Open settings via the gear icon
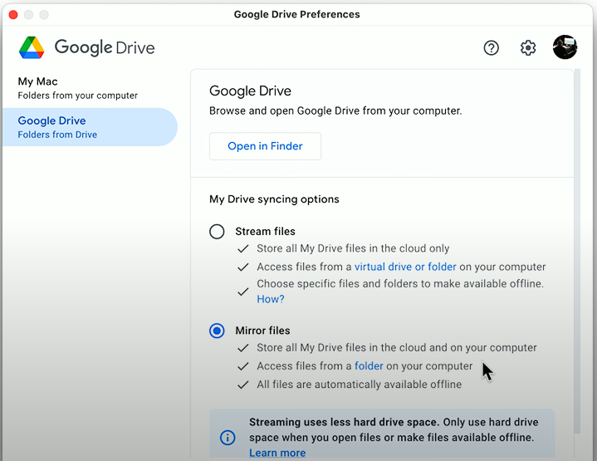This screenshot has height=461, width=597. pyautogui.click(x=528, y=48)
